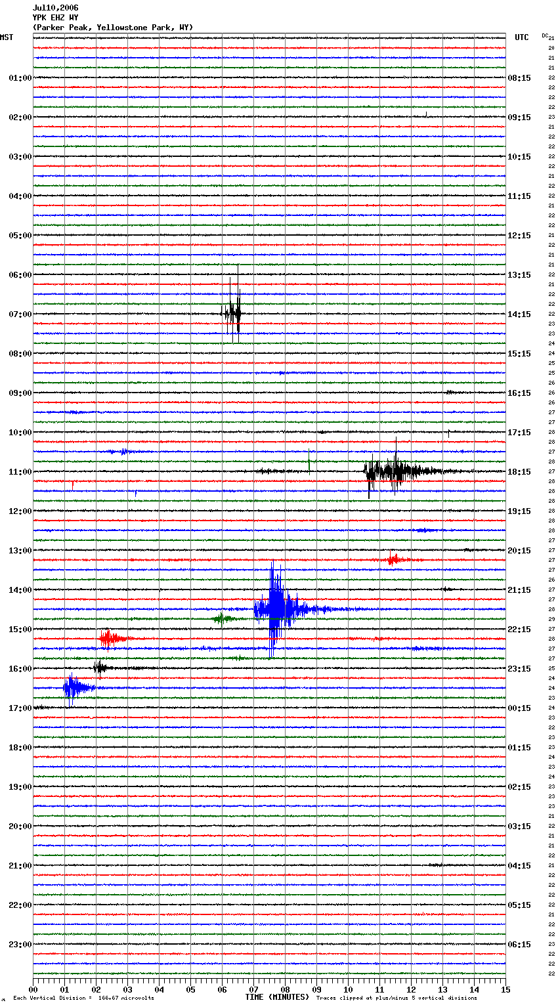The width and height of the screenshot is (558, 1007).
Task: Click the 22:15 UTC time label
Action: pos(519,630)
